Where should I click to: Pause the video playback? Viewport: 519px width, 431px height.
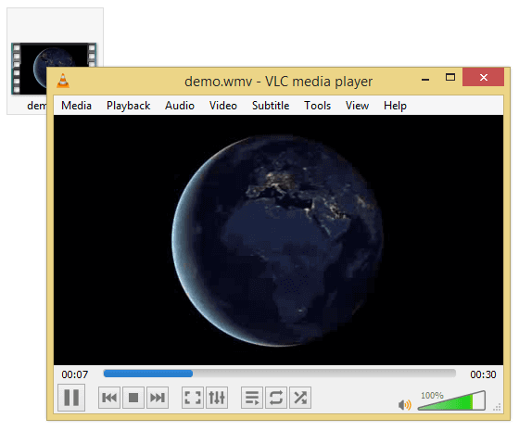pyautogui.click(x=71, y=398)
